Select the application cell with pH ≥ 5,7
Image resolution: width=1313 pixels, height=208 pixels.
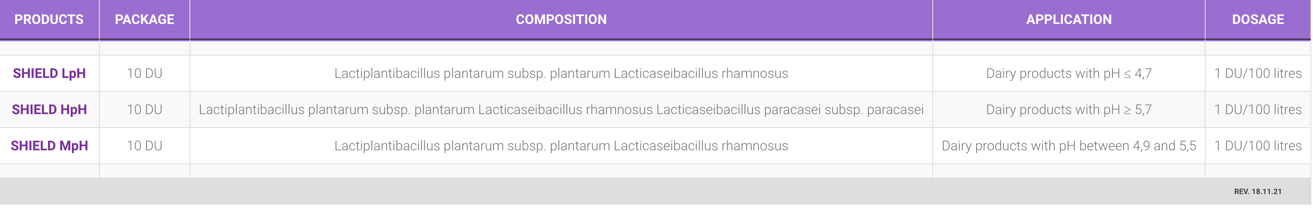click(1069, 109)
